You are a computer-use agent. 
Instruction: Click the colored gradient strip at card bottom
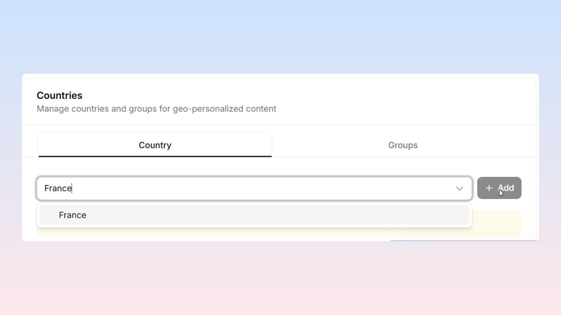pos(463,241)
